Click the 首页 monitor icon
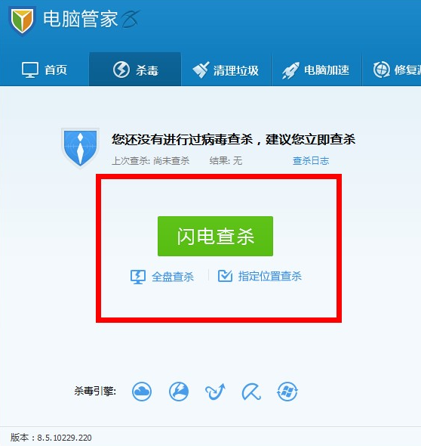 click(x=30, y=70)
